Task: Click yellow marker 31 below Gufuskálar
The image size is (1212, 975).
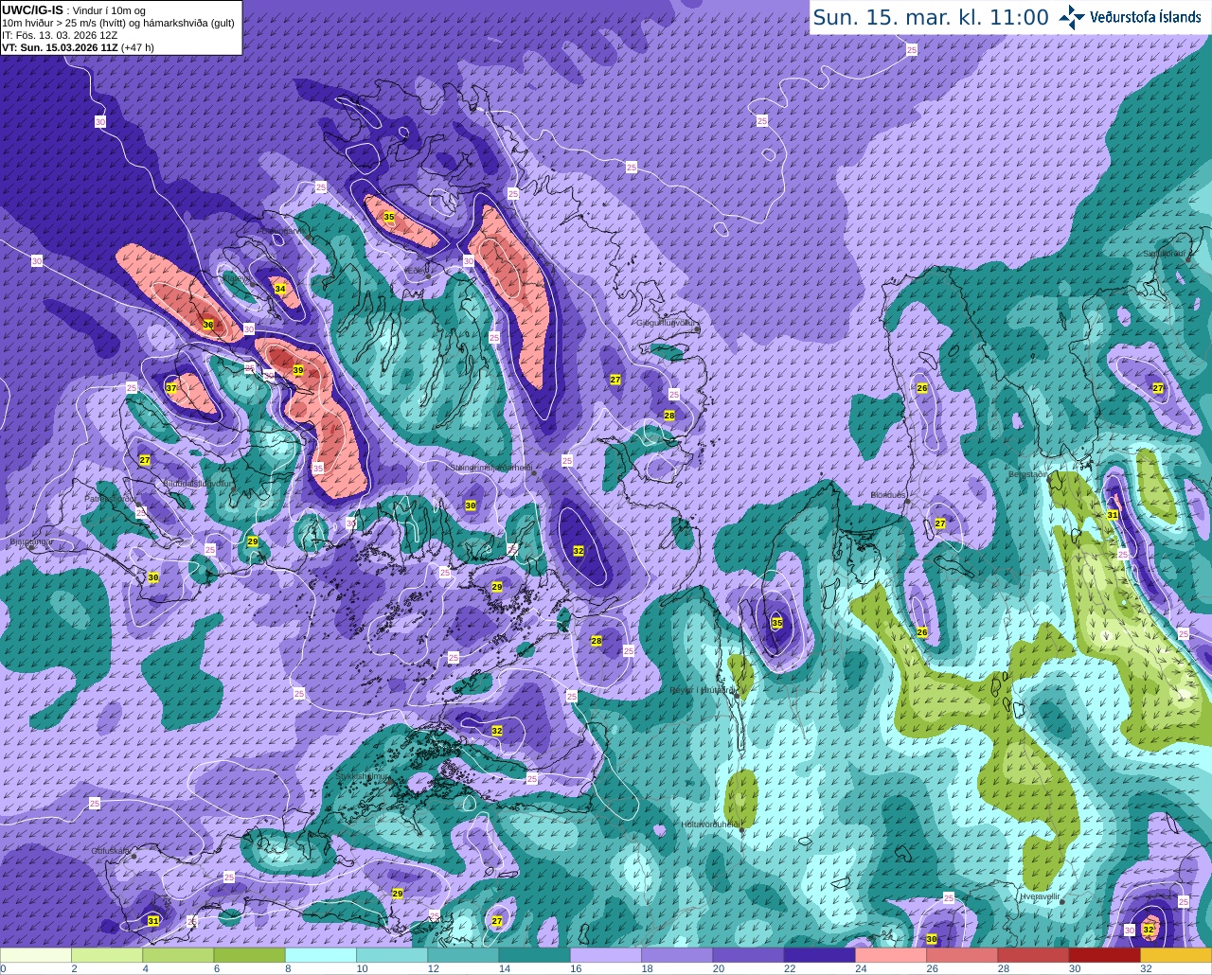Action: point(153,921)
